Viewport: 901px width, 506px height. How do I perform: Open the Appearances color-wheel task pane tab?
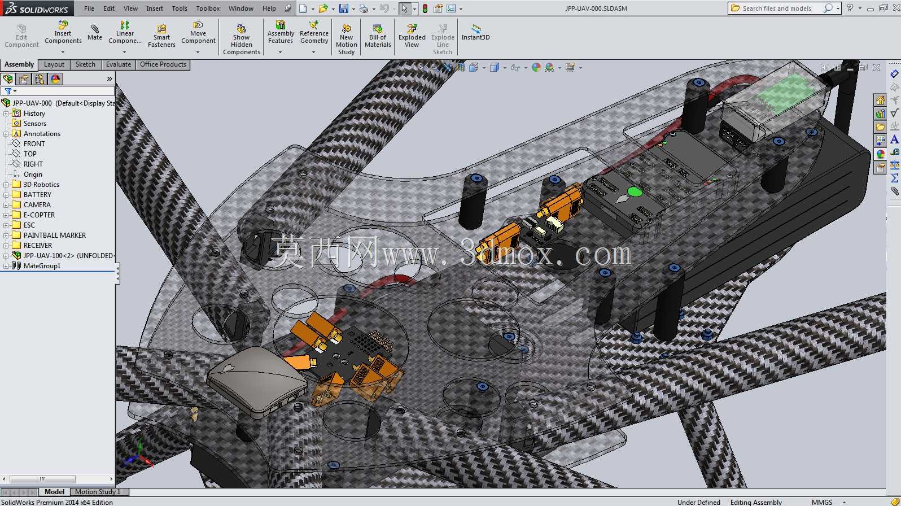pos(880,154)
